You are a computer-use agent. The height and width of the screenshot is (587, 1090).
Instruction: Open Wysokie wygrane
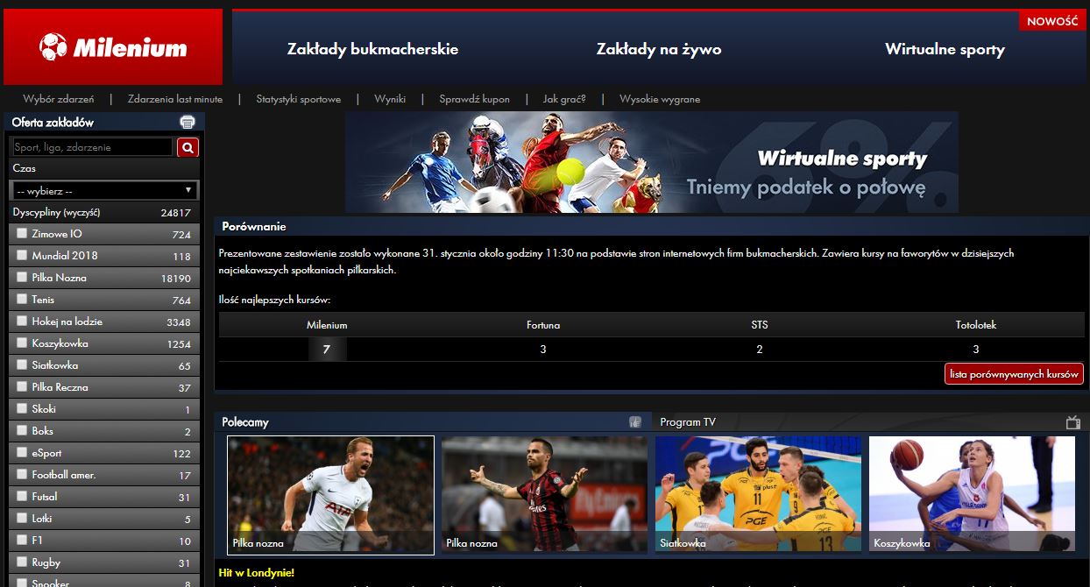tap(660, 99)
